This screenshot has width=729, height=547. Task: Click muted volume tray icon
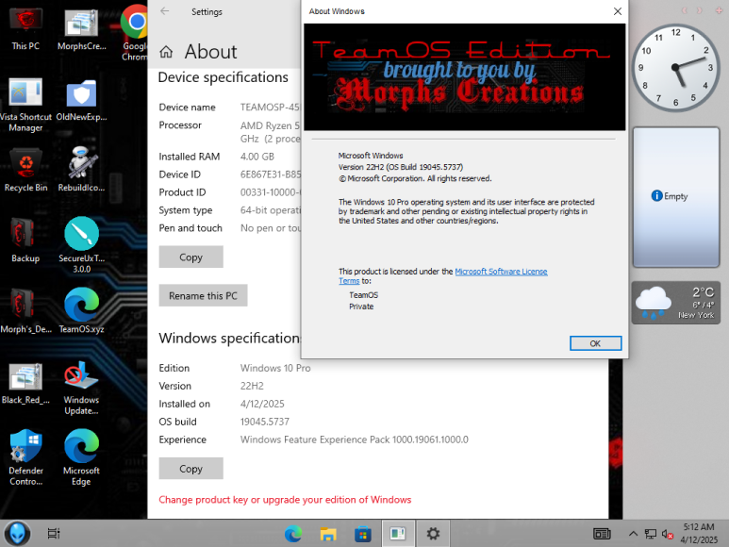668,535
